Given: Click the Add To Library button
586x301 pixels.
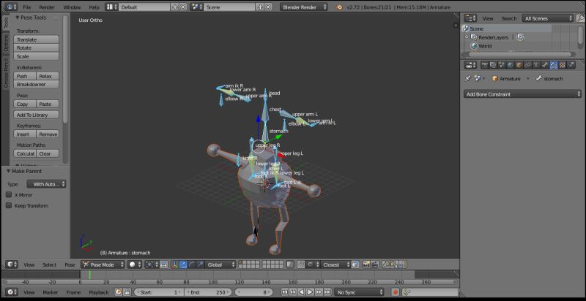Looking at the screenshot, I should (36, 115).
